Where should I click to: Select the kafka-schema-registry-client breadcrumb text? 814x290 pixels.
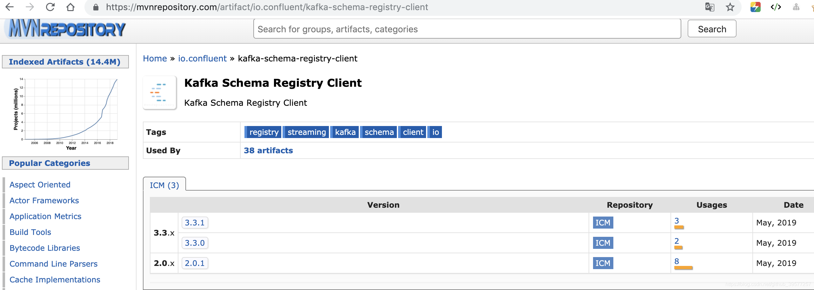pos(297,59)
